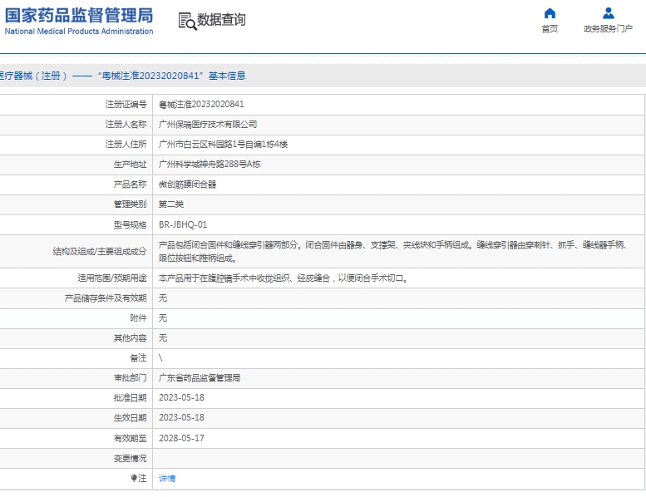Click the 首页 label text
The width and height of the screenshot is (646, 497).
pyautogui.click(x=550, y=29)
